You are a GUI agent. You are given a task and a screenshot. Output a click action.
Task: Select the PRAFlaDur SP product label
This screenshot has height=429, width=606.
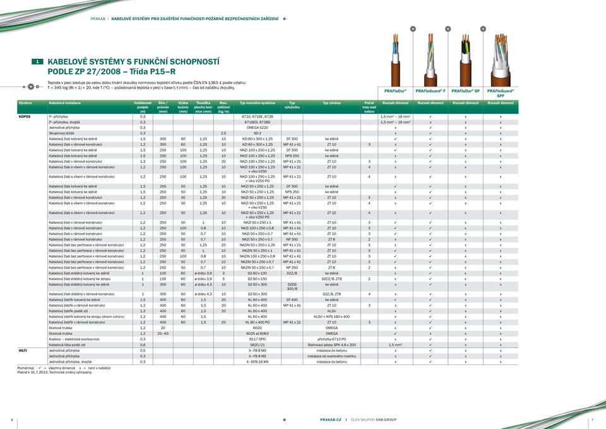tap(465, 91)
